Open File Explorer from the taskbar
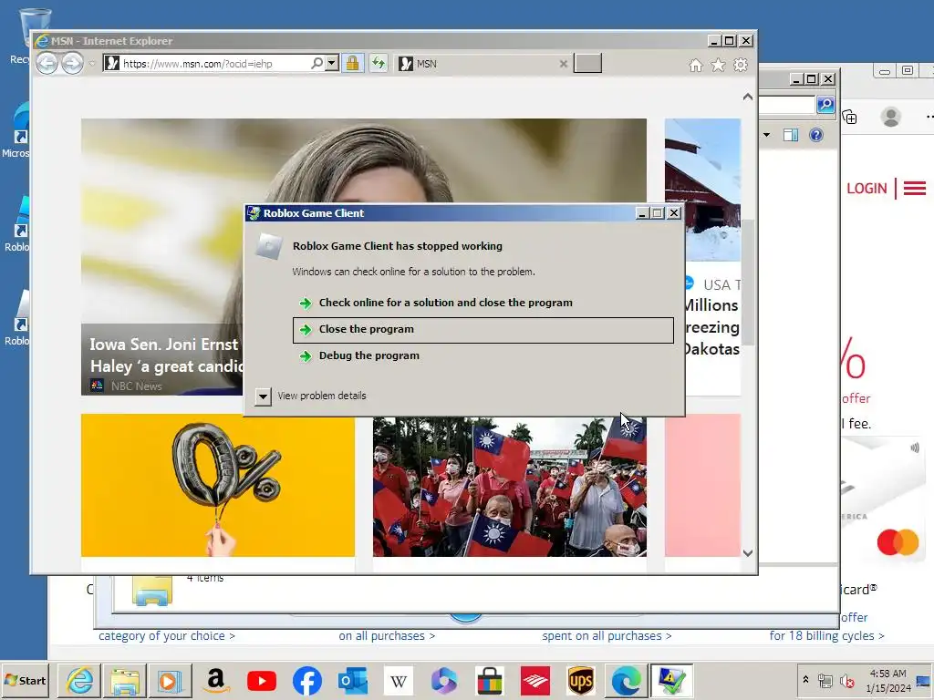Screen dimensions: 934x700 [125, 680]
